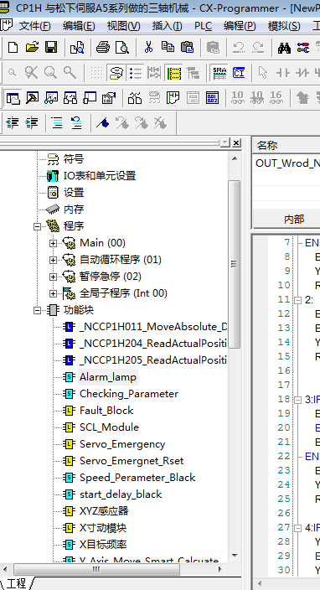Viewport: 320px width, 590px height.
Task: Open the 文件(F) menu
Action: point(35,26)
